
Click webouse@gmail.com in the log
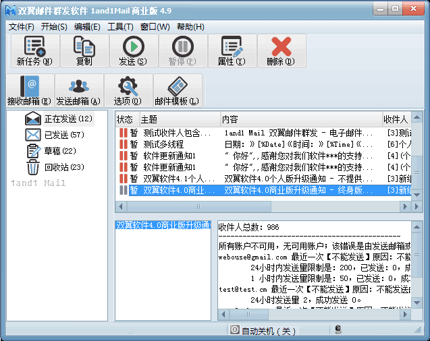coord(253,257)
